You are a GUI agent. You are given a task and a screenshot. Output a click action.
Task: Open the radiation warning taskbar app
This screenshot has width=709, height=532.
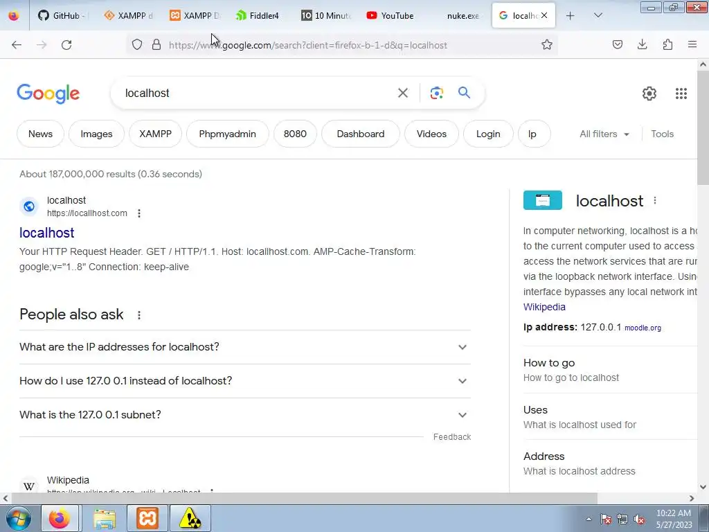tap(190, 518)
